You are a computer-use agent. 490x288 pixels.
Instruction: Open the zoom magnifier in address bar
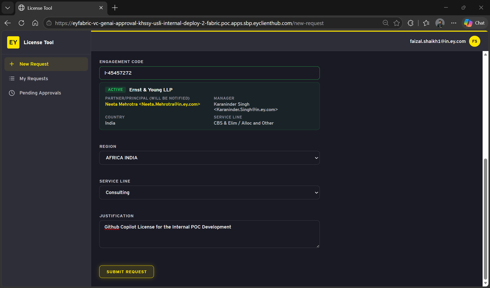point(386,23)
